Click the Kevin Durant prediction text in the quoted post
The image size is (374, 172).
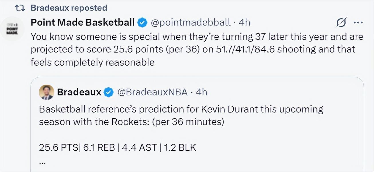click(181, 115)
